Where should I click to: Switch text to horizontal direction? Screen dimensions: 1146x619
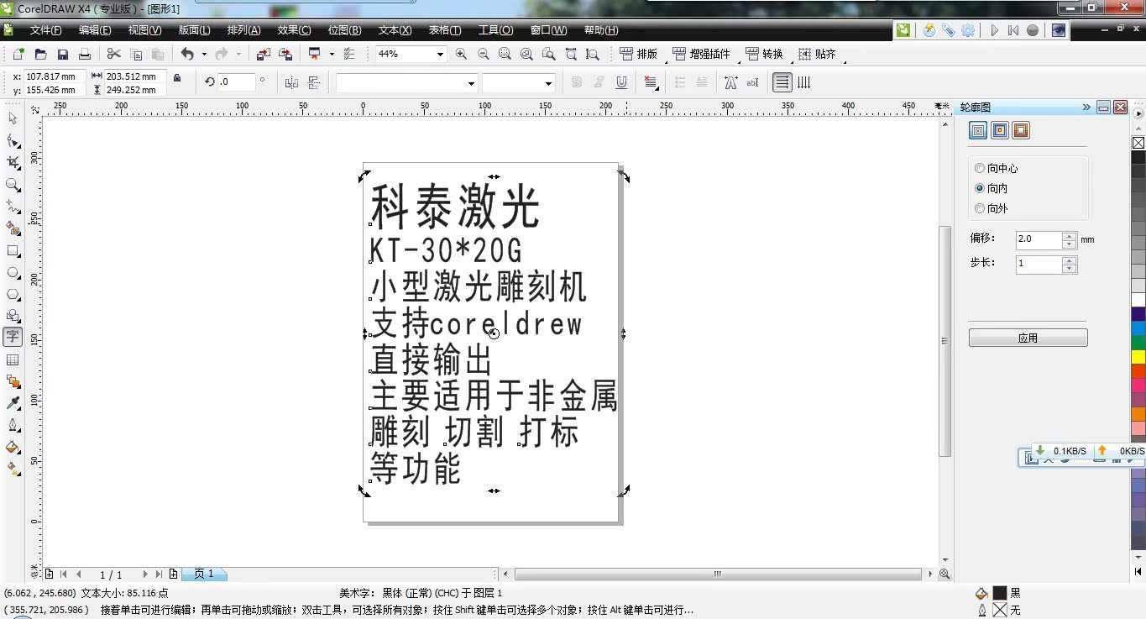(x=782, y=82)
